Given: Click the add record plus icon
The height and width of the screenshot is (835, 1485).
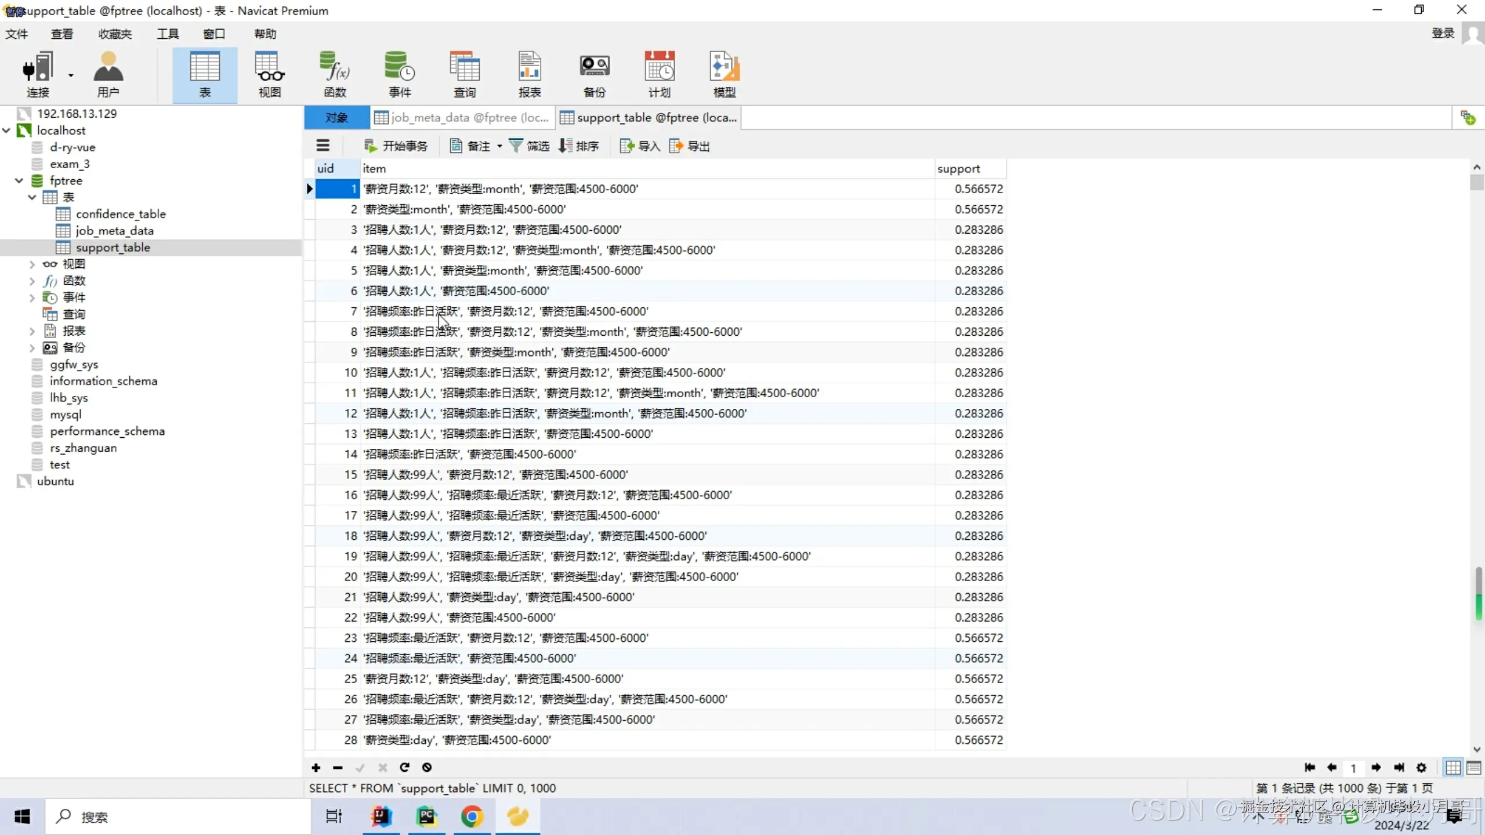Looking at the screenshot, I should [316, 767].
